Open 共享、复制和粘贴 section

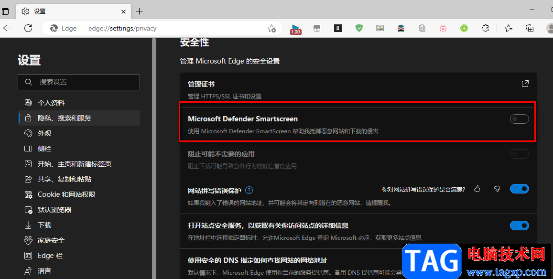pos(79,179)
